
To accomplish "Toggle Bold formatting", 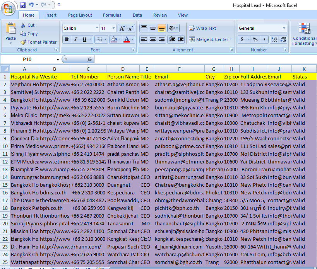I will coord(67,39).
